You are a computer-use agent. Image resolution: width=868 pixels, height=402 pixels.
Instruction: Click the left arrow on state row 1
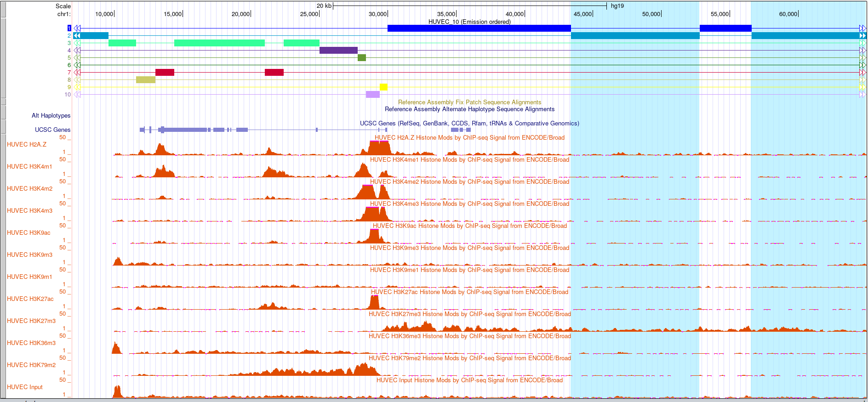pyautogui.click(x=77, y=28)
